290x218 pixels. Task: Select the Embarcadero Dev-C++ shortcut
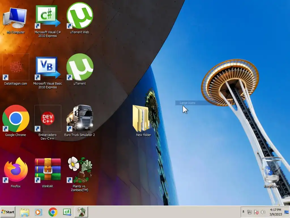(x=48, y=122)
